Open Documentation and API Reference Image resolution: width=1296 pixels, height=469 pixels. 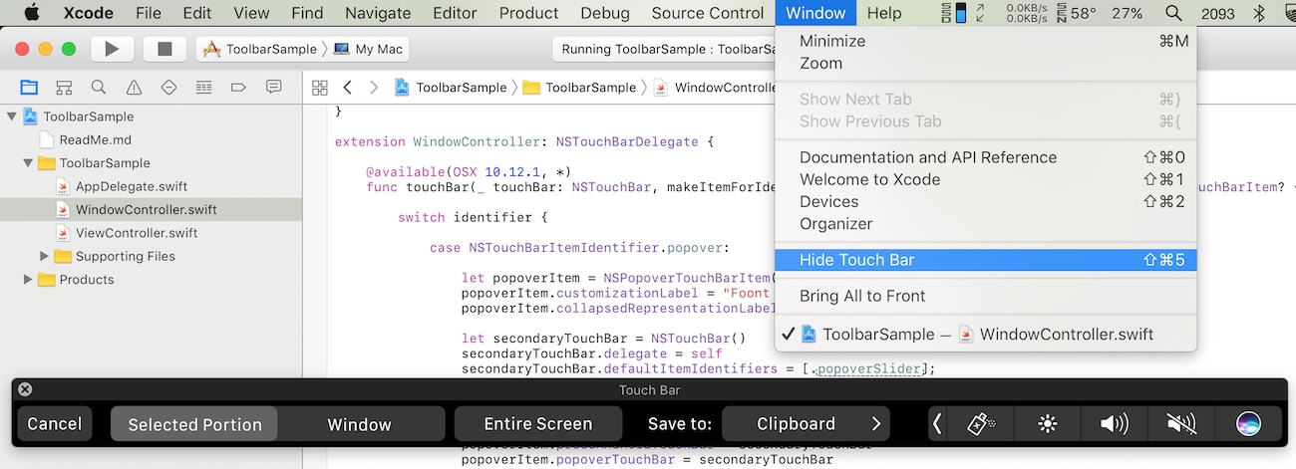(x=986, y=157)
